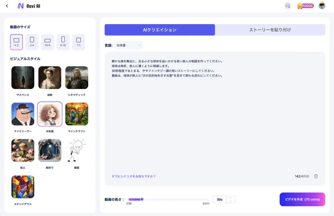Switch to the AIクリエイション tab
Viewport: 334px width, 216px height.
(159, 30)
